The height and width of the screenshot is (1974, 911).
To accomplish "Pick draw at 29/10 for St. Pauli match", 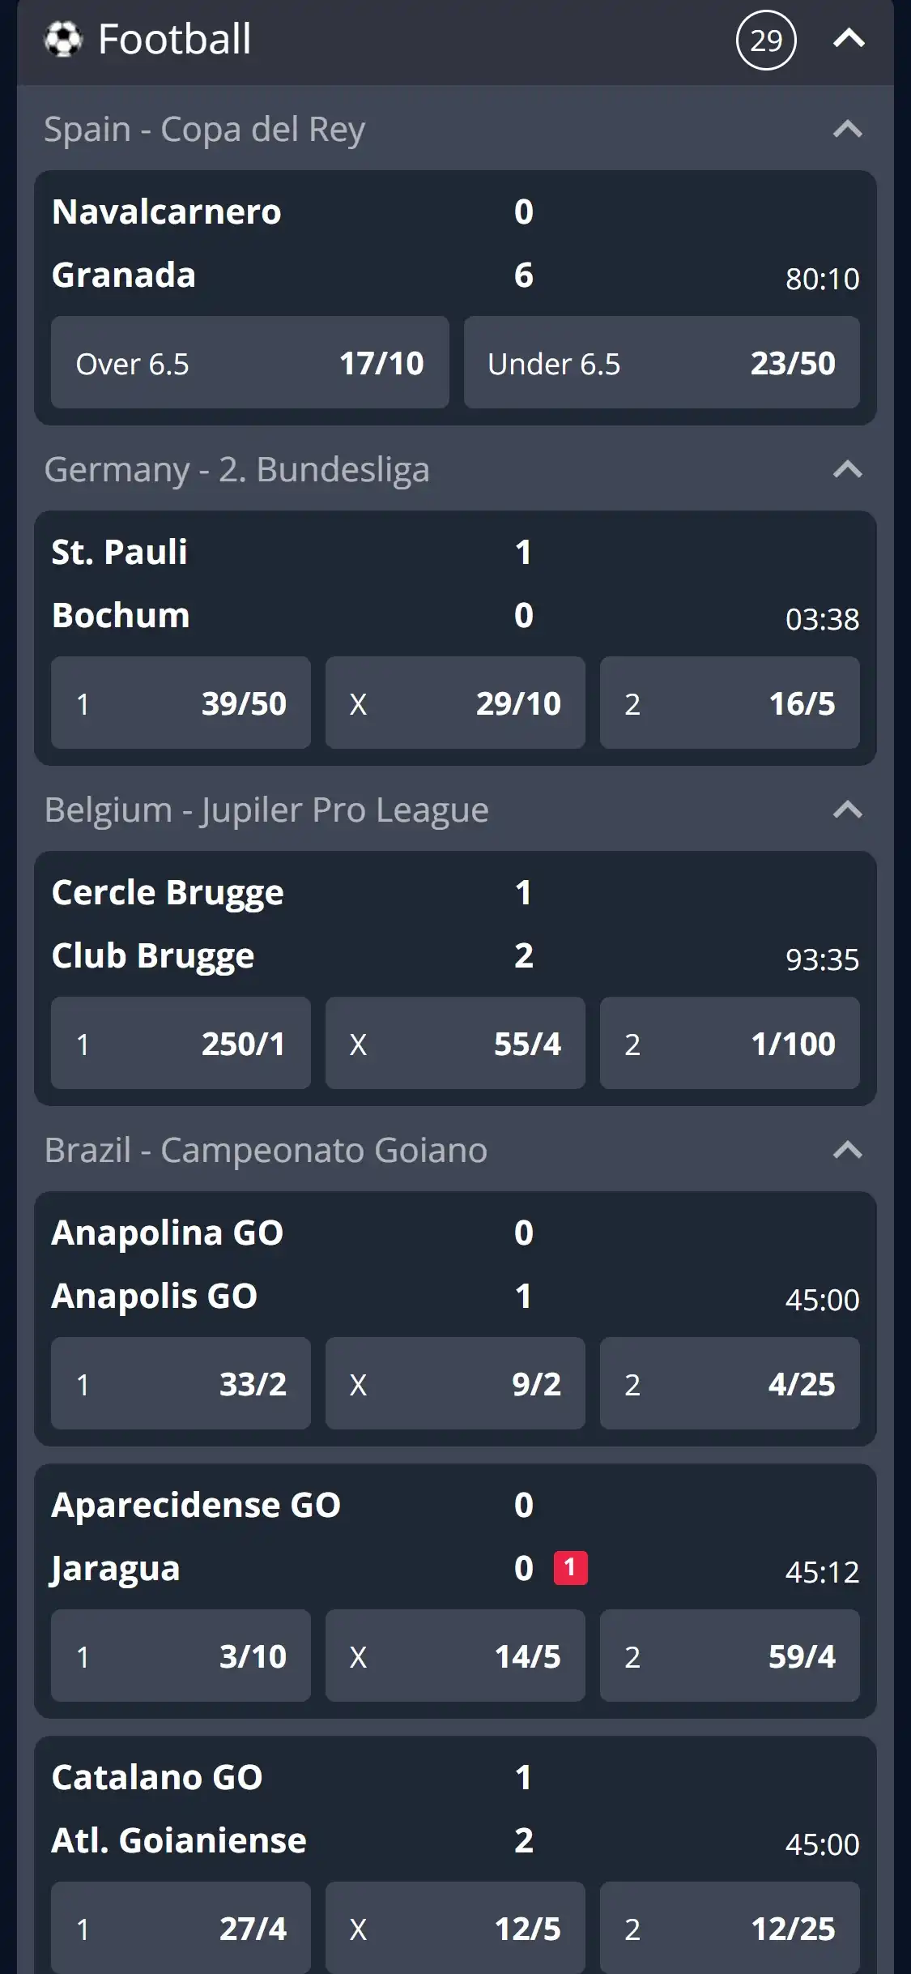I will (x=455, y=703).
